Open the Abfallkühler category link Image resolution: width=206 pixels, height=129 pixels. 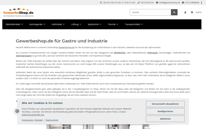(120, 53)
